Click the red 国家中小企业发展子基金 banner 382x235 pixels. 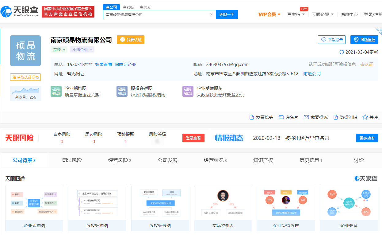tap(68, 12)
